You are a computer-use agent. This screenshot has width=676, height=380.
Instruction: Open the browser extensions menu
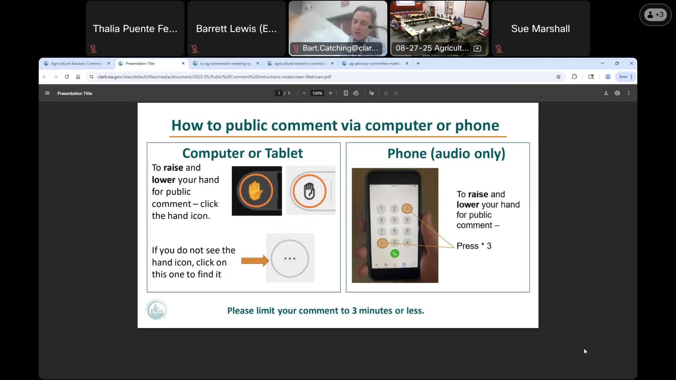[x=574, y=77]
